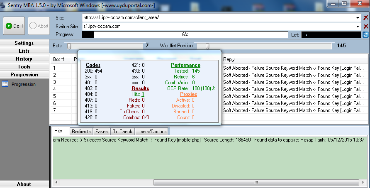Open the Site URL dropdown arrow
The image size is (370, 188).
pyautogui.click(x=358, y=18)
